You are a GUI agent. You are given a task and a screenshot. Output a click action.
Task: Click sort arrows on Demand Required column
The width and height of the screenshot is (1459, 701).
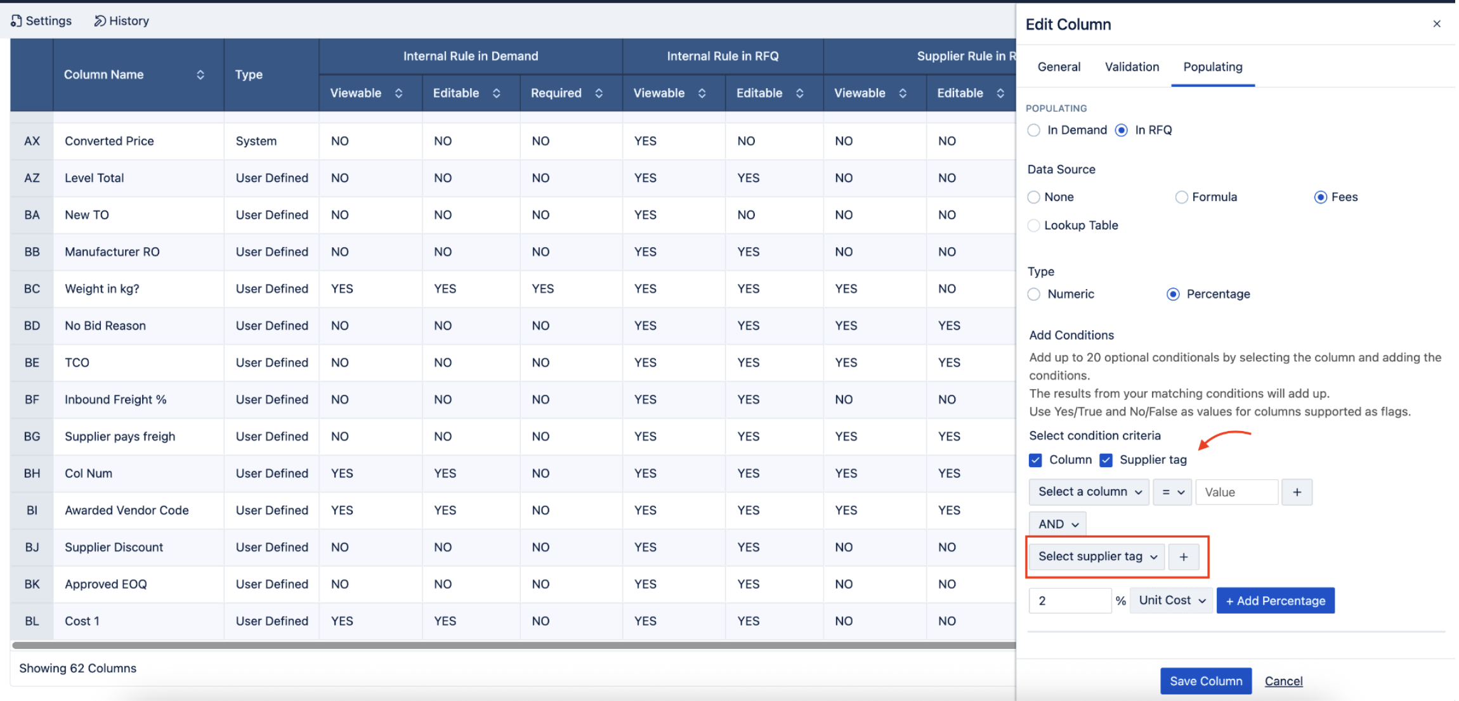pyautogui.click(x=599, y=93)
